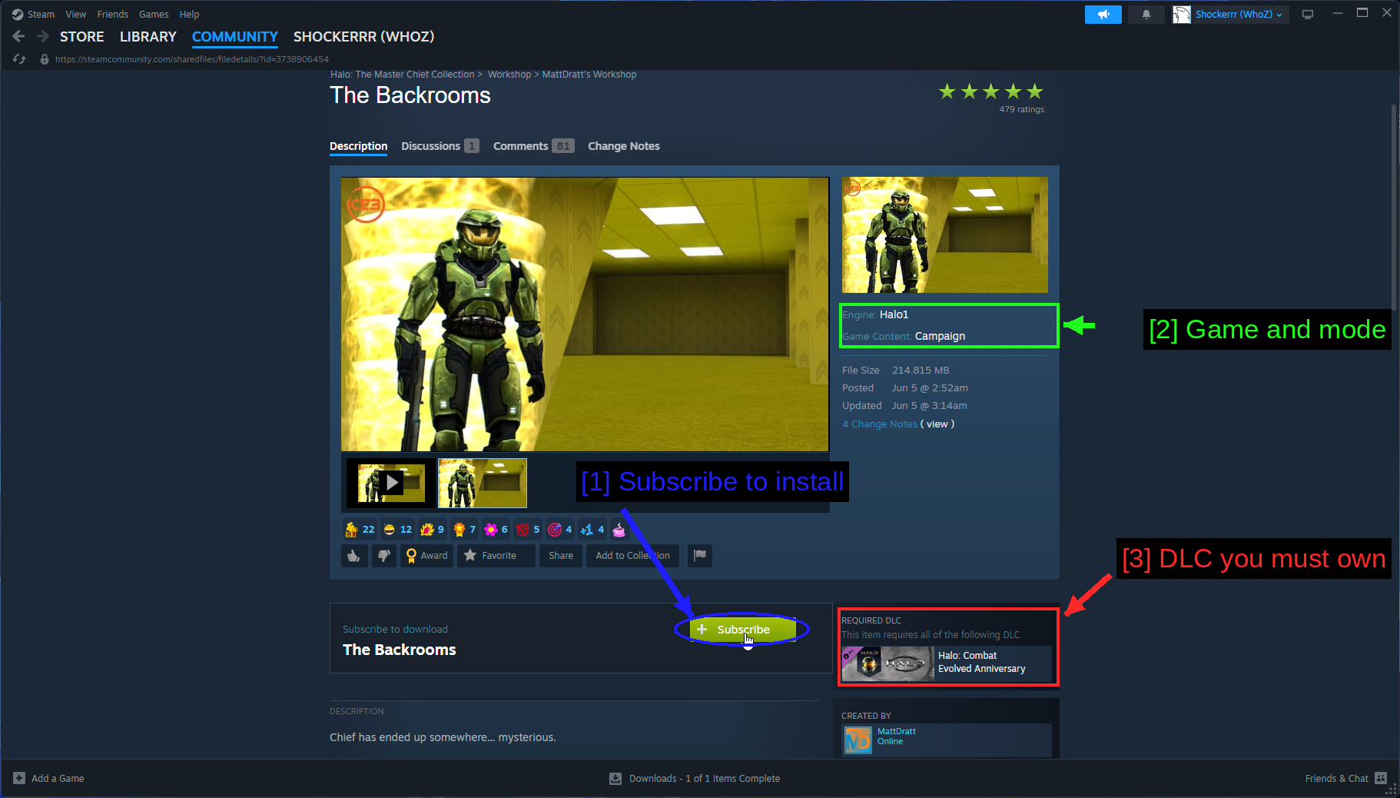This screenshot has height=798, width=1400.
Task: Click the award reaction with count 6
Action: click(496, 530)
